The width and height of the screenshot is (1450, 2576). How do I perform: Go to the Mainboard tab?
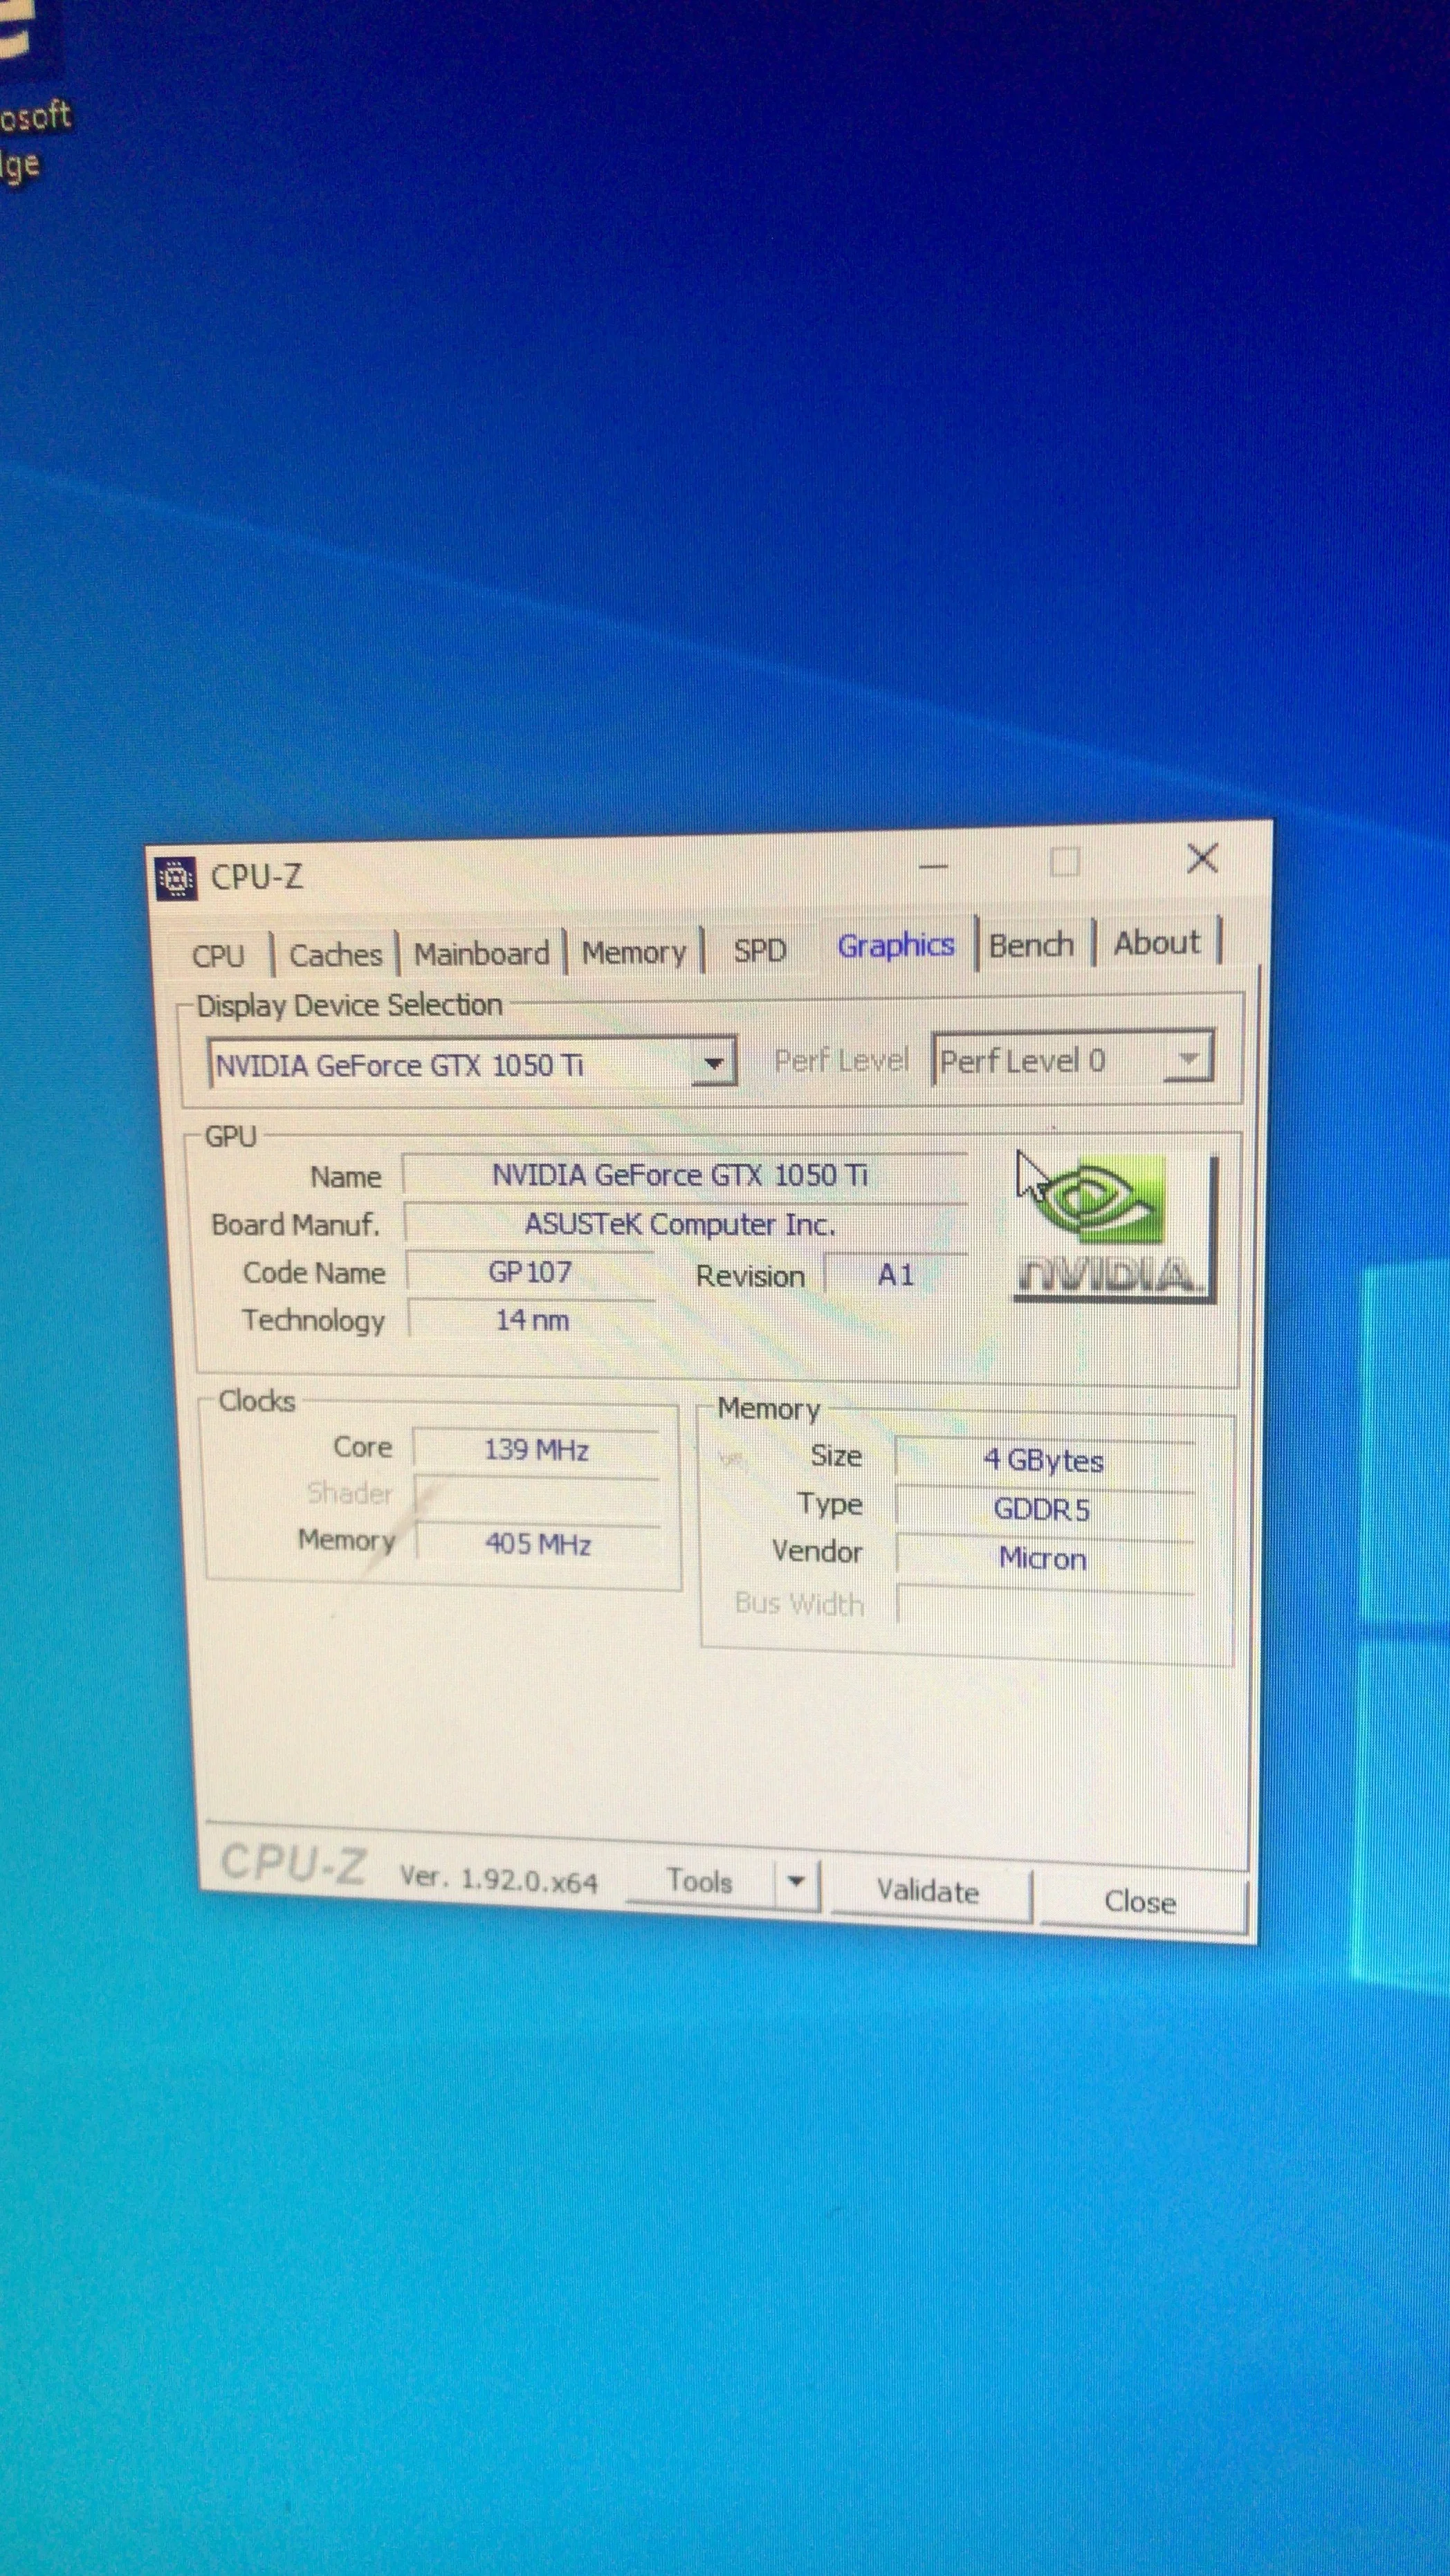[481, 953]
